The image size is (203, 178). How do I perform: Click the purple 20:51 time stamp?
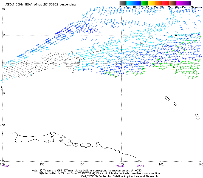click(x=6, y=166)
